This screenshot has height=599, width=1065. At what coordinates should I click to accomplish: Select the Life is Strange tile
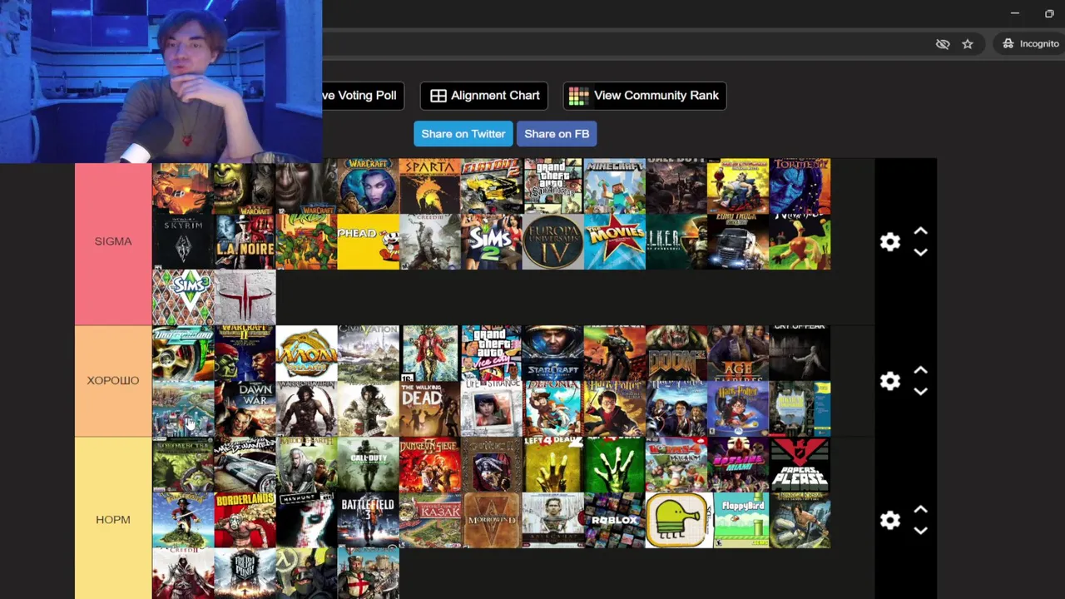click(x=491, y=408)
